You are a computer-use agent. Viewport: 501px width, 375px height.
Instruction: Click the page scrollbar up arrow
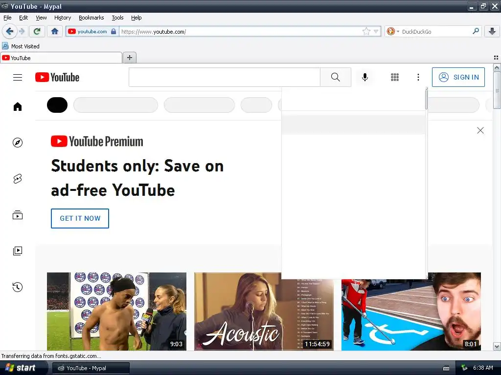coord(497,67)
